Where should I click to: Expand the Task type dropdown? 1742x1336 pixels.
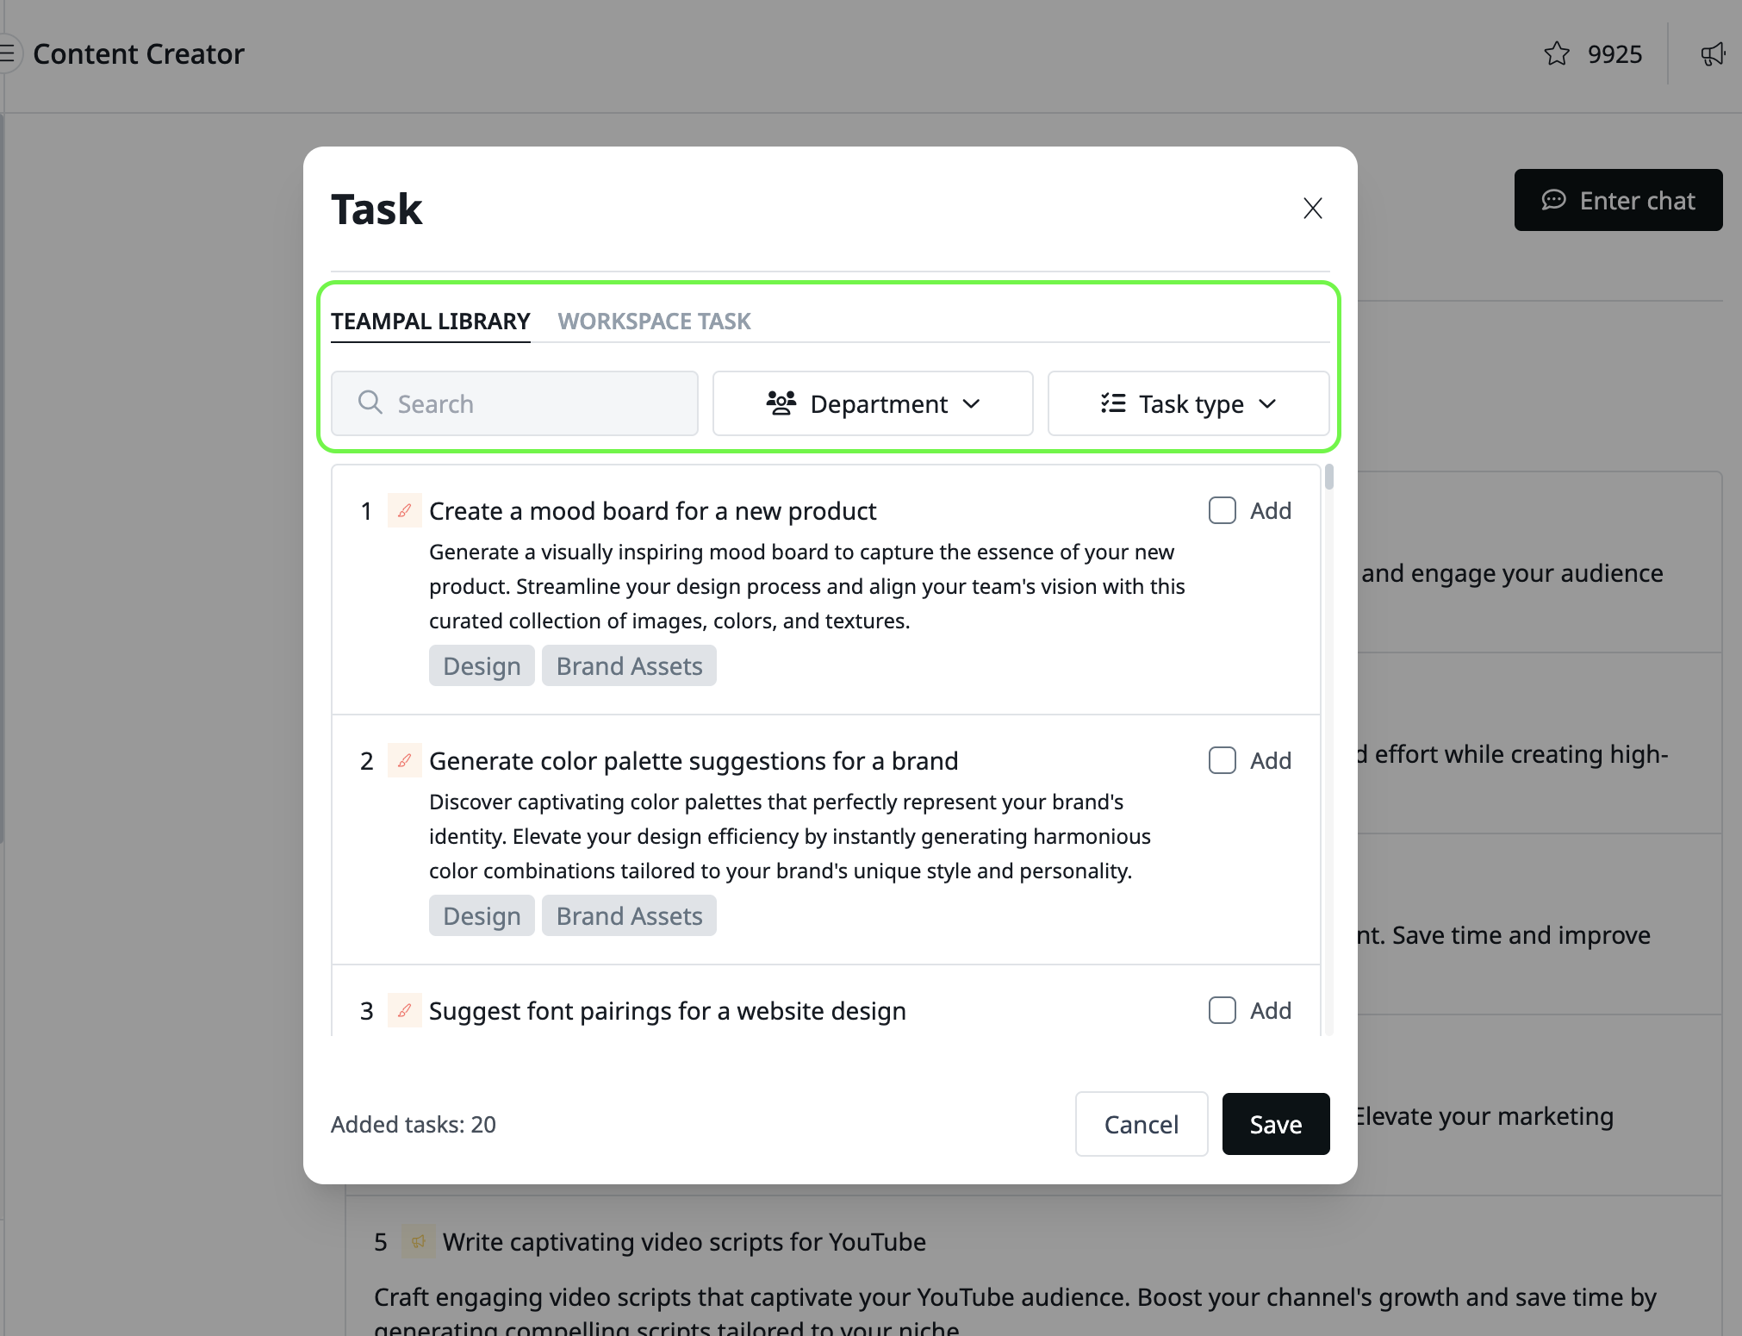pyautogui.click(x=1188, y=403)
